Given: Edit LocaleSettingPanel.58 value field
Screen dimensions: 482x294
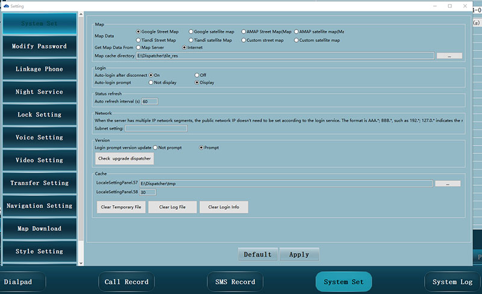Looking at the screenshot, I should pyautogui.click(x=148, y=192).
